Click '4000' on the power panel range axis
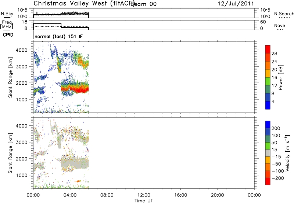The image size is (294, 203). pyautogui.click(x=22, y=50)
